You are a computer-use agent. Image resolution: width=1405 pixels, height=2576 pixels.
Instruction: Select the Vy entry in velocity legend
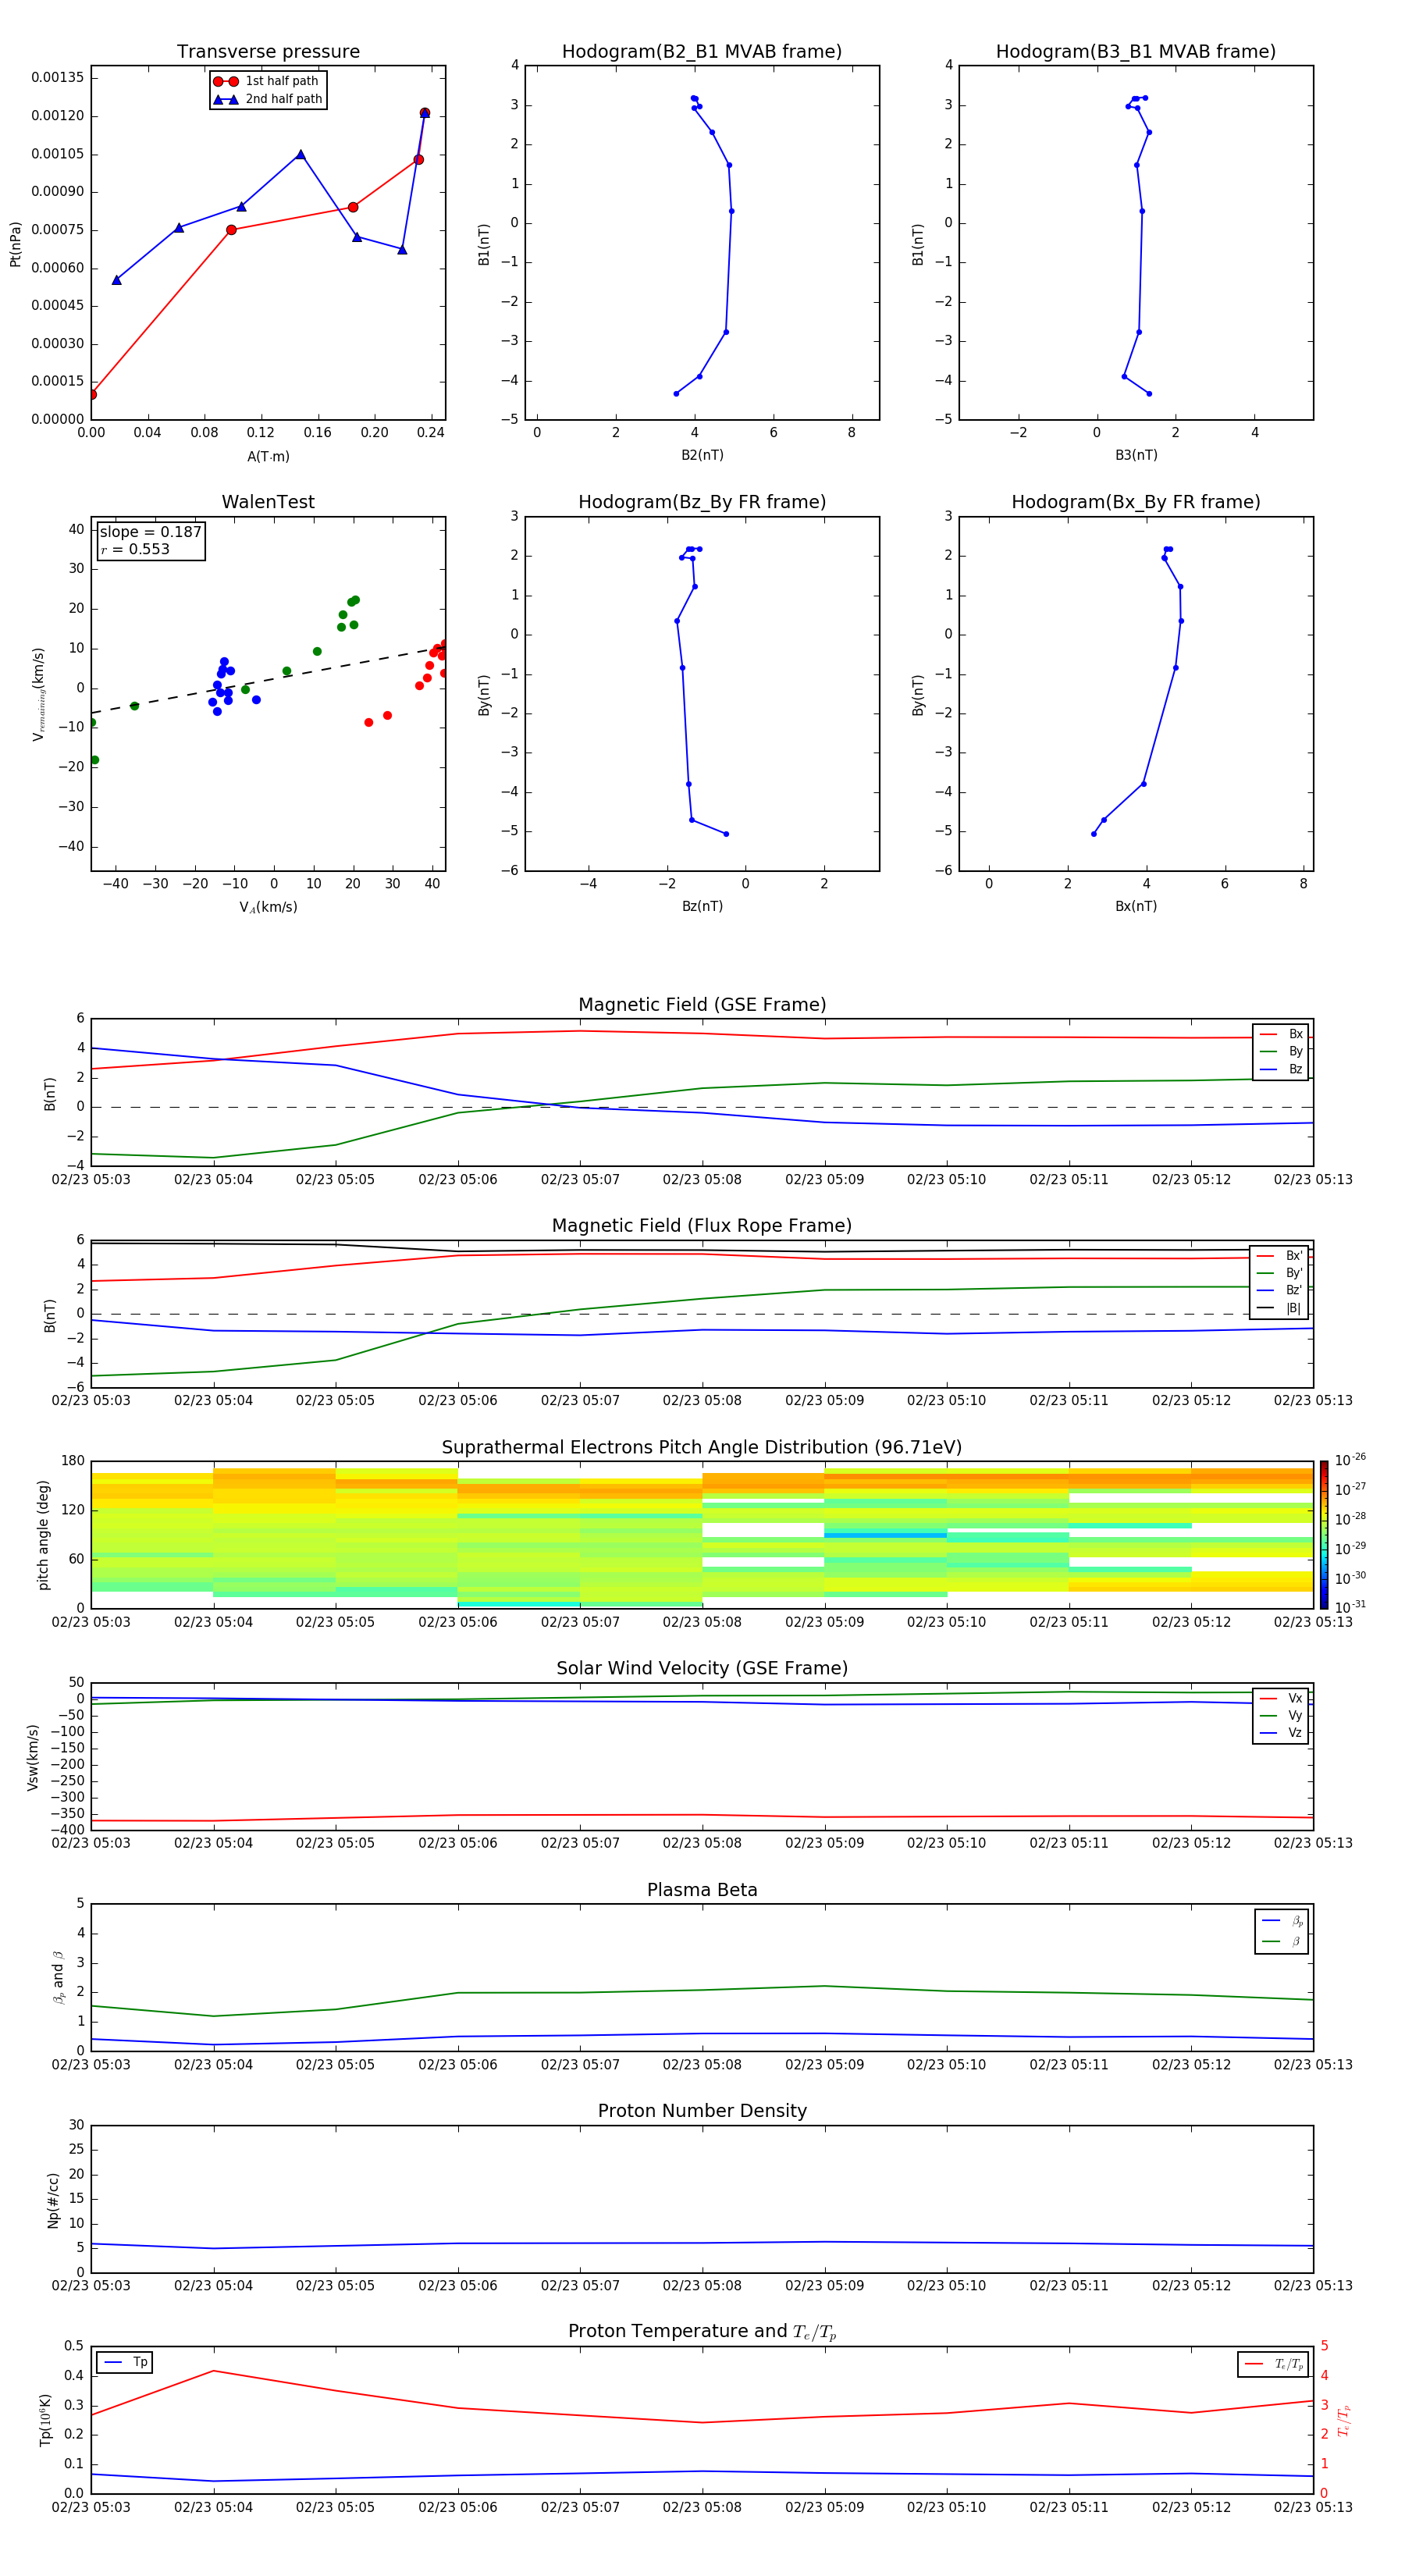coord(1281,1715)
